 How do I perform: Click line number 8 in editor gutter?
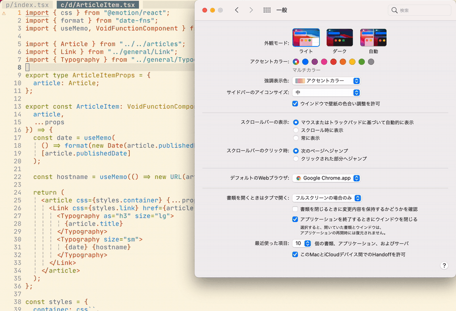pyautogui.click(x=19, y=67)
